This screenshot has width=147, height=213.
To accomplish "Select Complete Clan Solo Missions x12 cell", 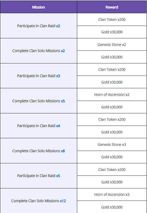I will (x=38, y=201).
